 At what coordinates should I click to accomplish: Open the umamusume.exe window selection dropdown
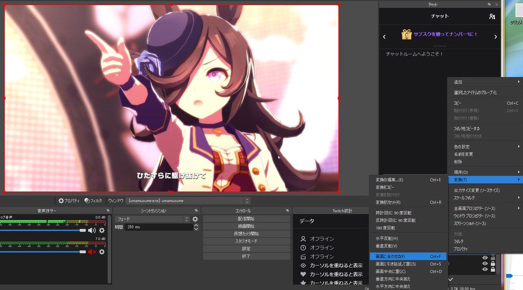(188, 201)
